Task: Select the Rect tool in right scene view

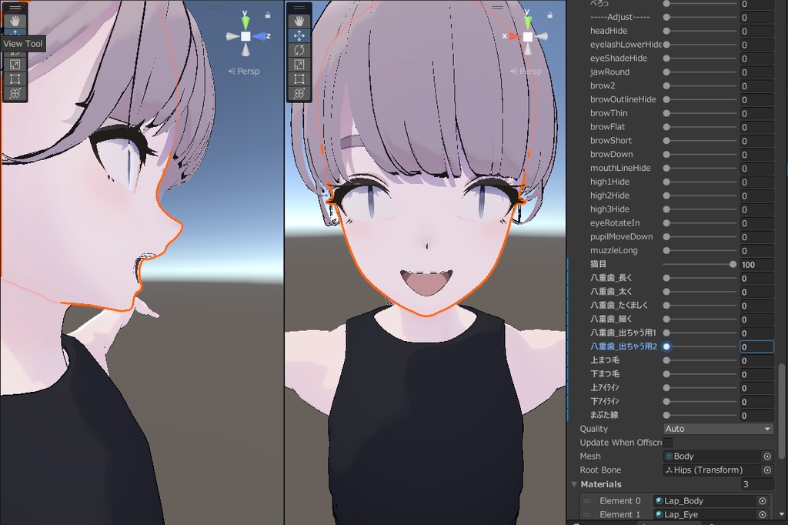Action: click(299, 79)
